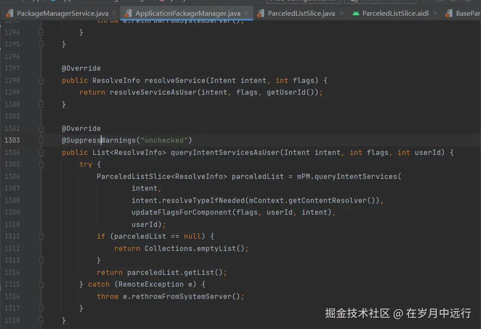Click Collections.emptyList() on line 1312

194,249
